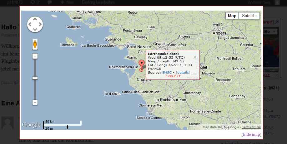Click the Les Sables-d'Olonne label

tap(149, 116)
